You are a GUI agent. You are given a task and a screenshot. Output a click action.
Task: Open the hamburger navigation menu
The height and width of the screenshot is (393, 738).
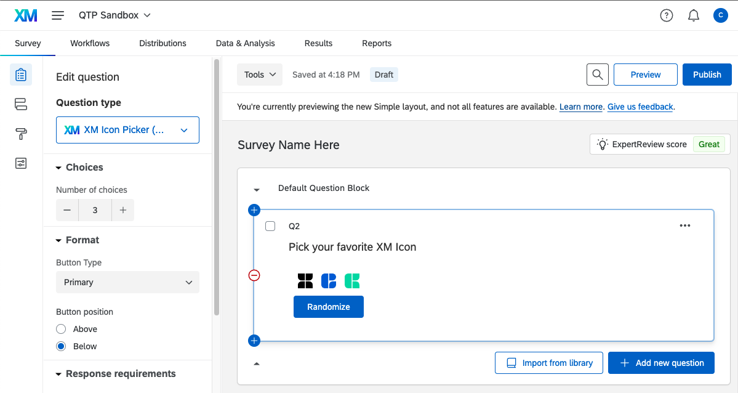coord(58,15)
